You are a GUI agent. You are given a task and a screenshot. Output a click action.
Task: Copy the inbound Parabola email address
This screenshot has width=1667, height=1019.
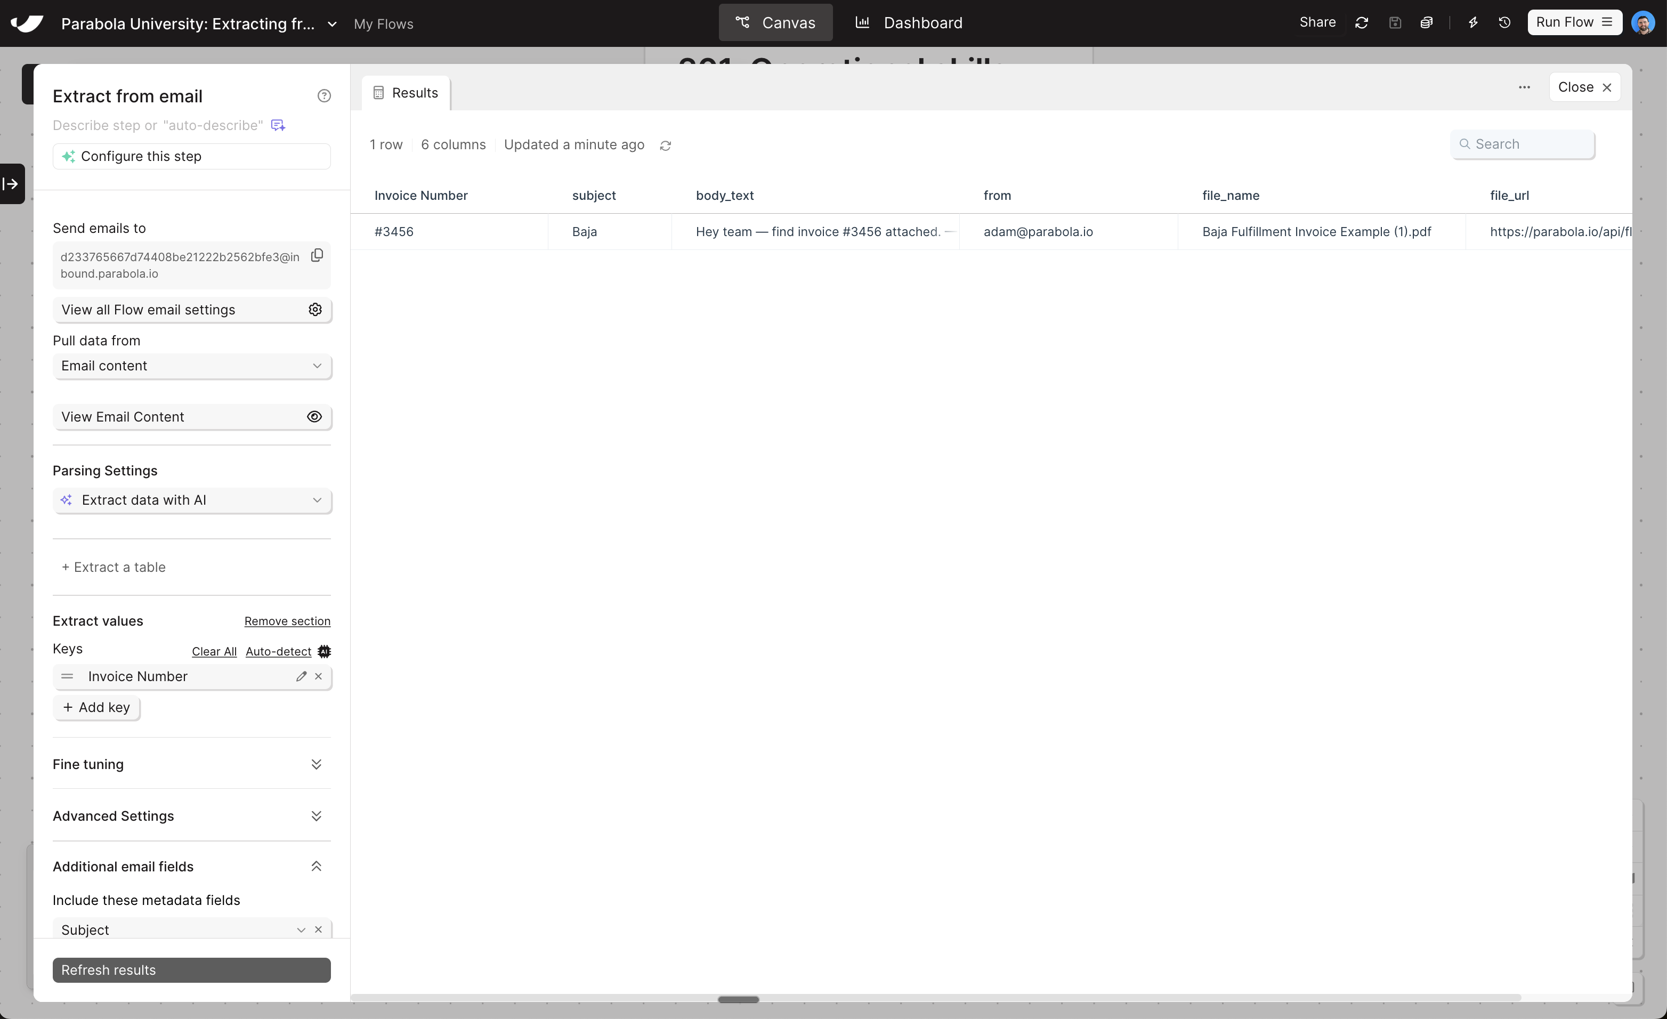pyautogui.click(x=317, y=255)
